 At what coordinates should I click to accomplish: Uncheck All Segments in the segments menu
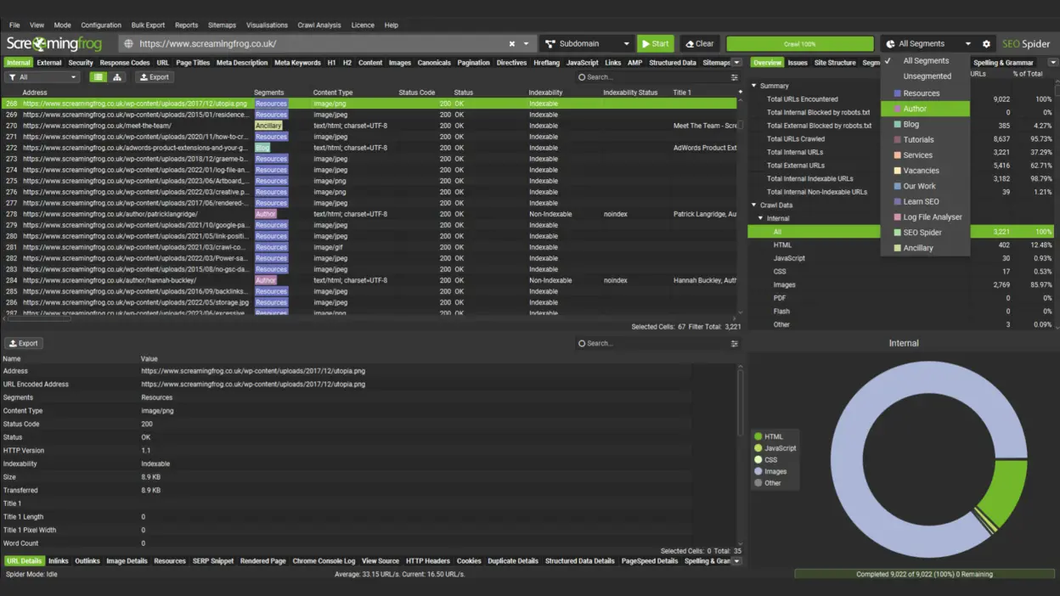pos(925,61)
